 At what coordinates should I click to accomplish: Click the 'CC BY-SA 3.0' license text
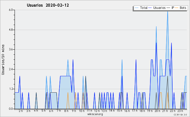pyautogui.click(x=180, y=115)
